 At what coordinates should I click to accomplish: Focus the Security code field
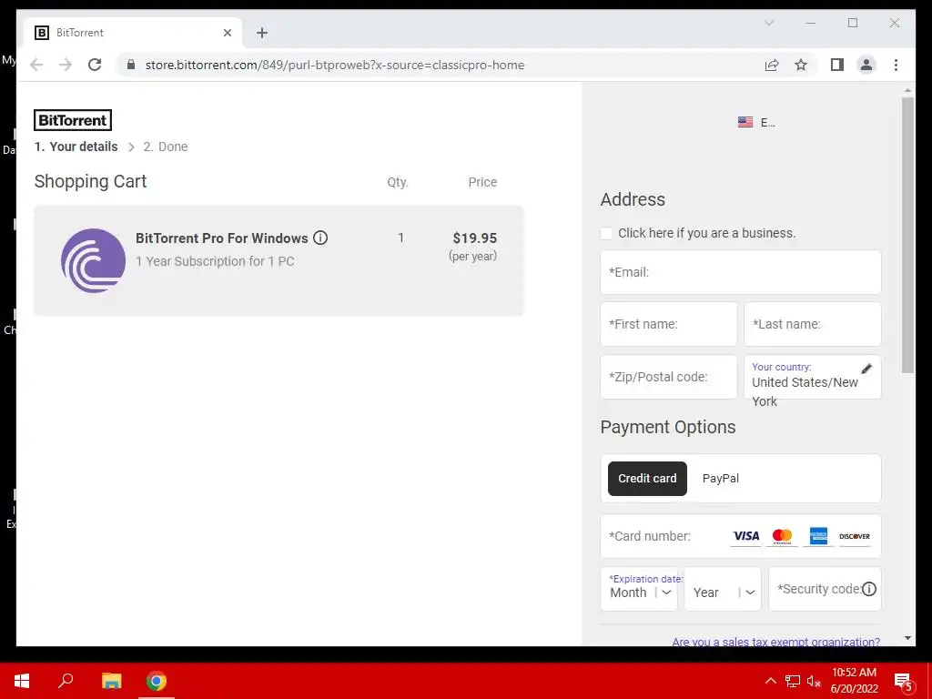pos(825,589)
